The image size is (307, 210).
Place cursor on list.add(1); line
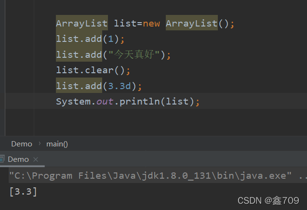tap(90, 39)
